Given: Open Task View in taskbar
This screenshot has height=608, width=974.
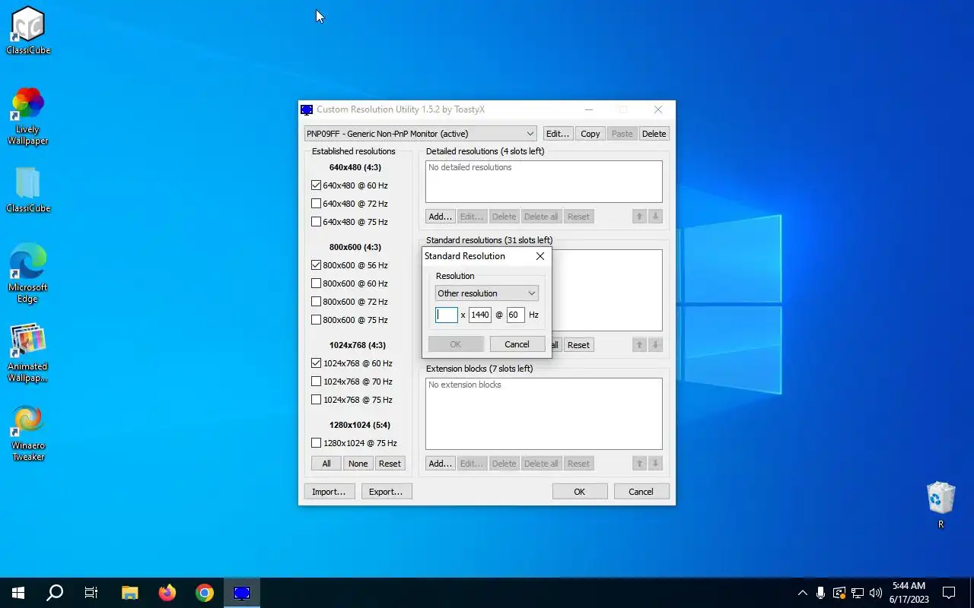Looking at the screenshot, I should 91,593.
